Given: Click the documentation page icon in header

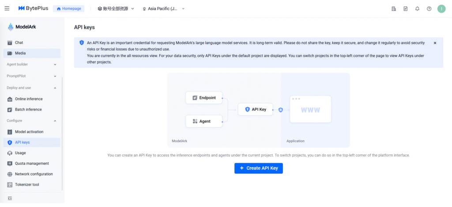Looking at the screenshot, I should [x=405, y=9].
